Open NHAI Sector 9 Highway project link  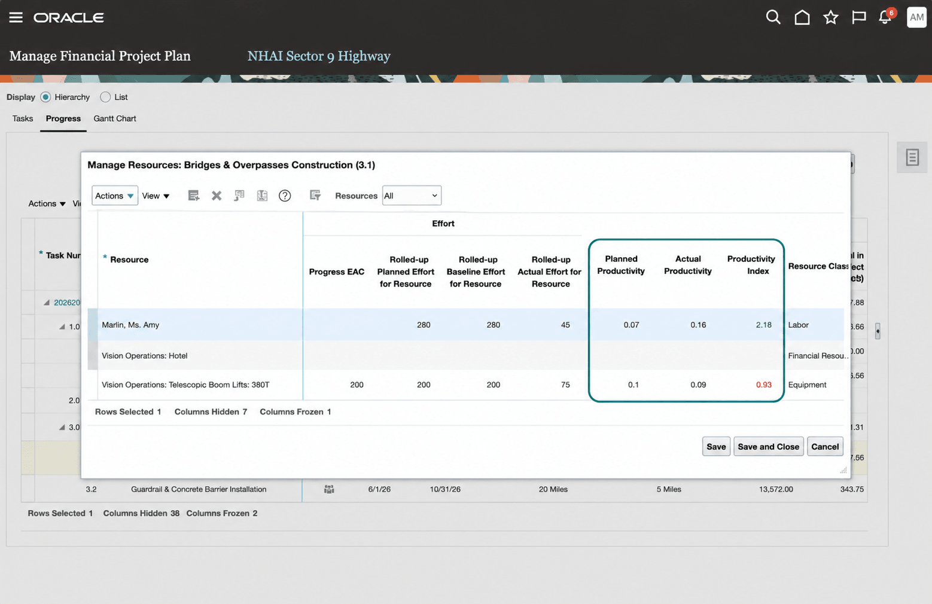tap(319, 56)
